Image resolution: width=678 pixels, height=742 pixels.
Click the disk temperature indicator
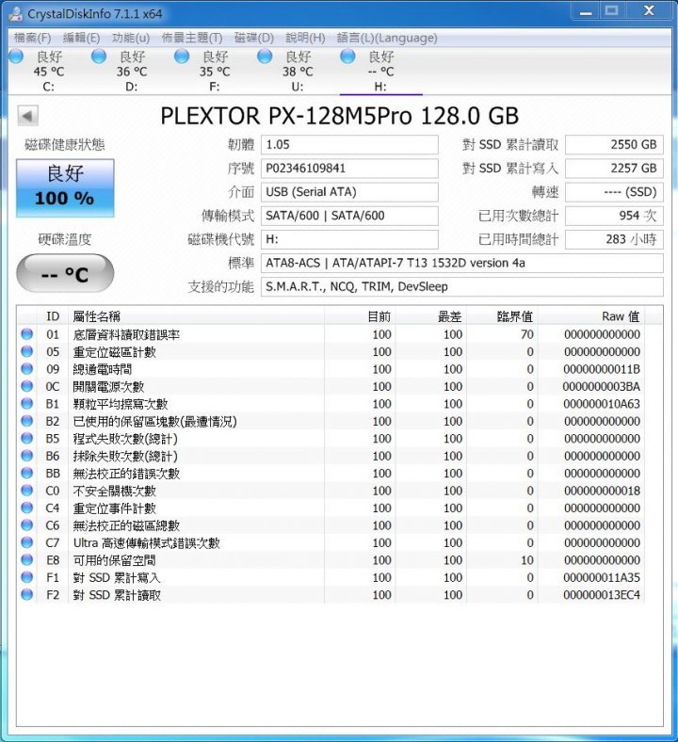[x=65, y=273]
